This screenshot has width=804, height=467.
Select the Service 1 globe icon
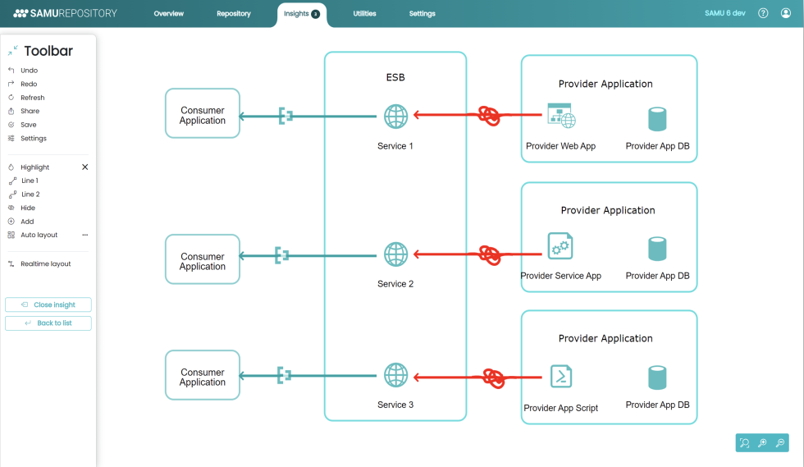(395, 117)
